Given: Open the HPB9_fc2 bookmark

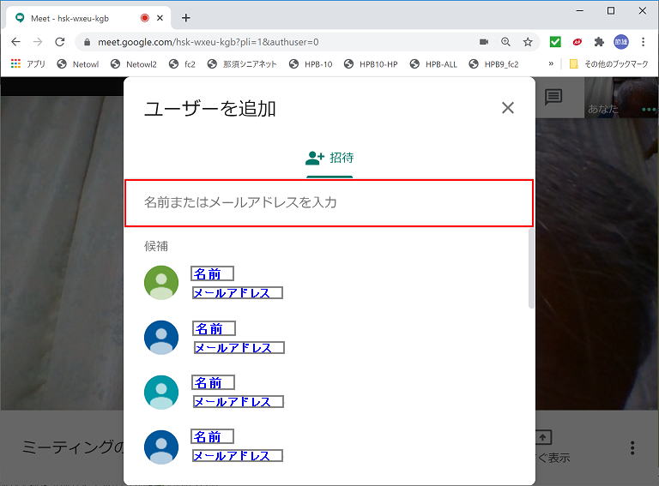Looking at the screenshot, I should [494, 63].
